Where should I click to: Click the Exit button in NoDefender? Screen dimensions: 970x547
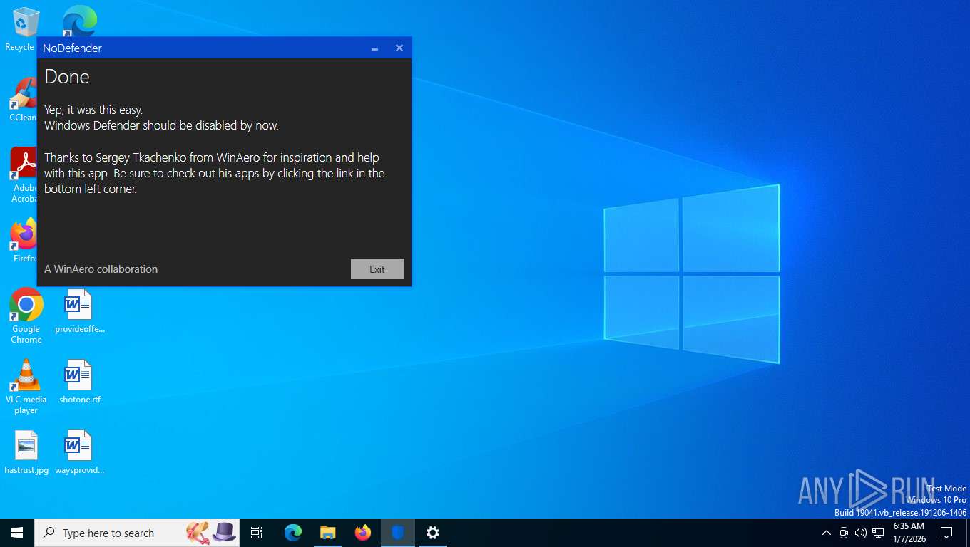377,269
